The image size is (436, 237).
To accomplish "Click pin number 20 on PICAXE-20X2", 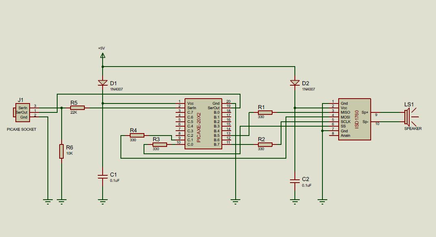I will click(228, 101).
